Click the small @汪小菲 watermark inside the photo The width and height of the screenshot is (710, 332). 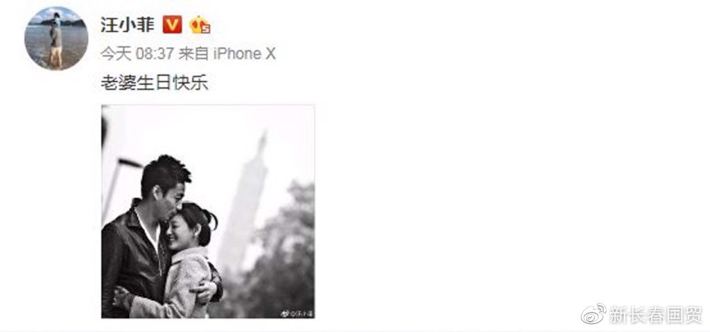pyautogui.click(x=297, y=313)
